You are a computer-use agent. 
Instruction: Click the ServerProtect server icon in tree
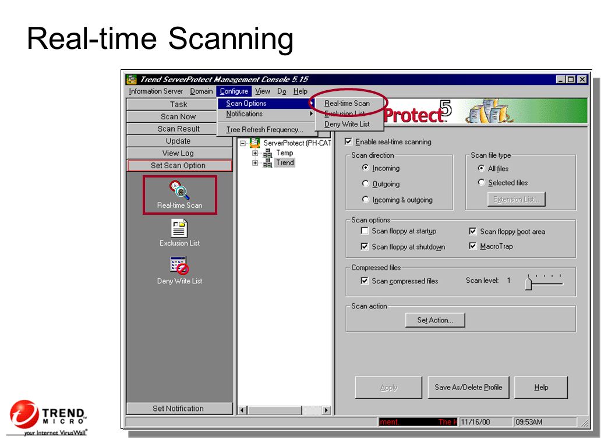[255, 143]
